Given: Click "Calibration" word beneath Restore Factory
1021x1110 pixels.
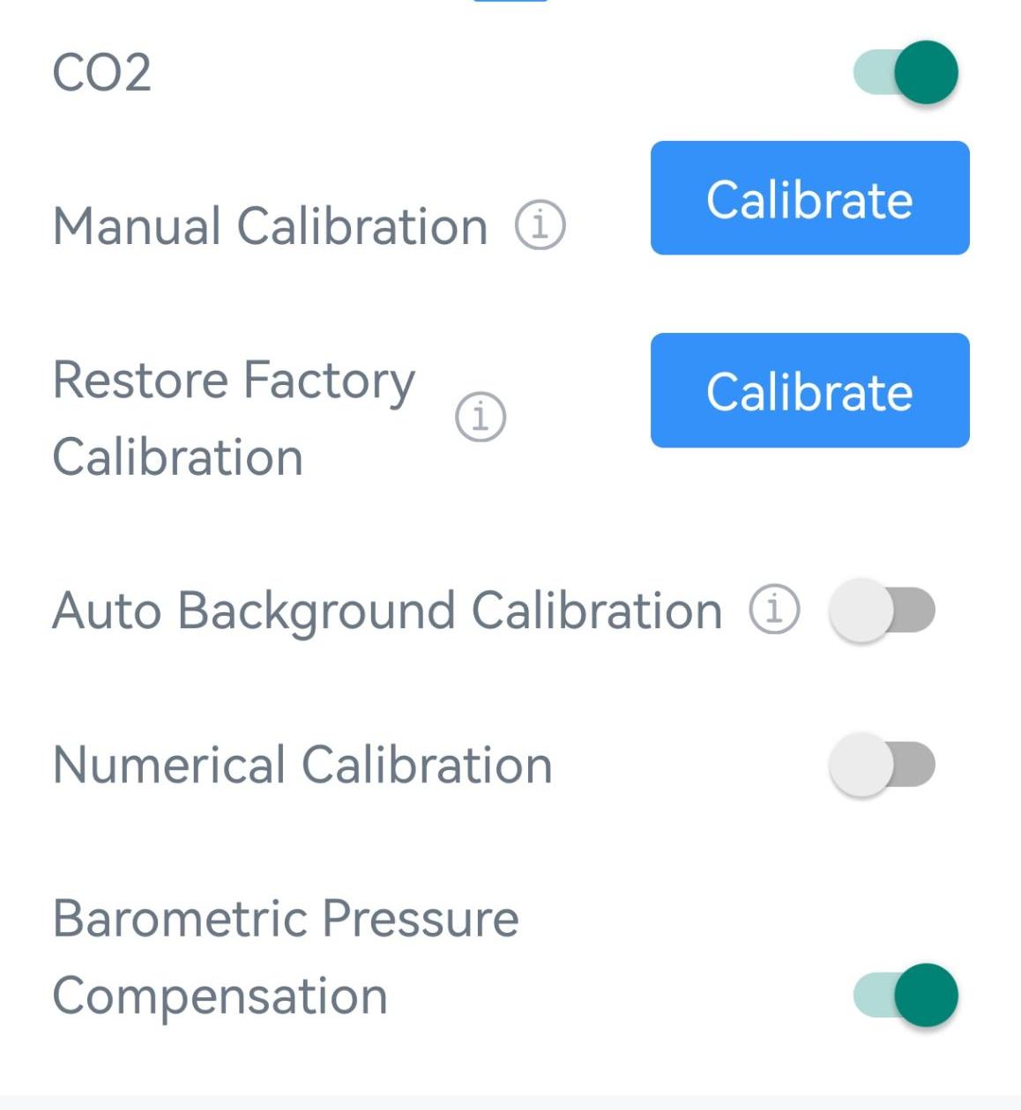Looking at the screenshot, I should [x=177, y=457].
